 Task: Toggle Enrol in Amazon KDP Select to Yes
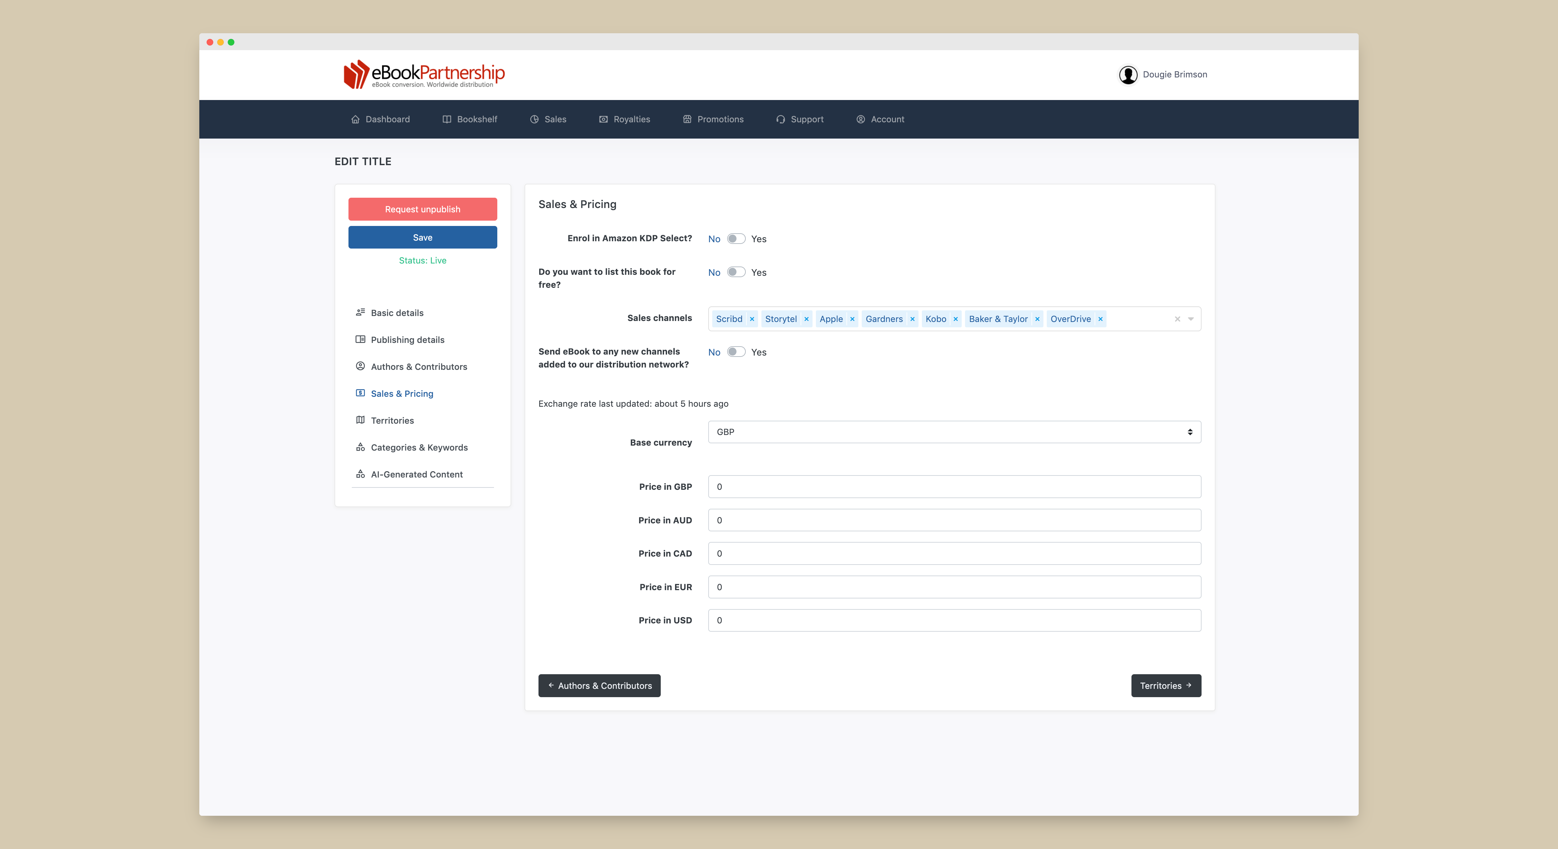737,239
